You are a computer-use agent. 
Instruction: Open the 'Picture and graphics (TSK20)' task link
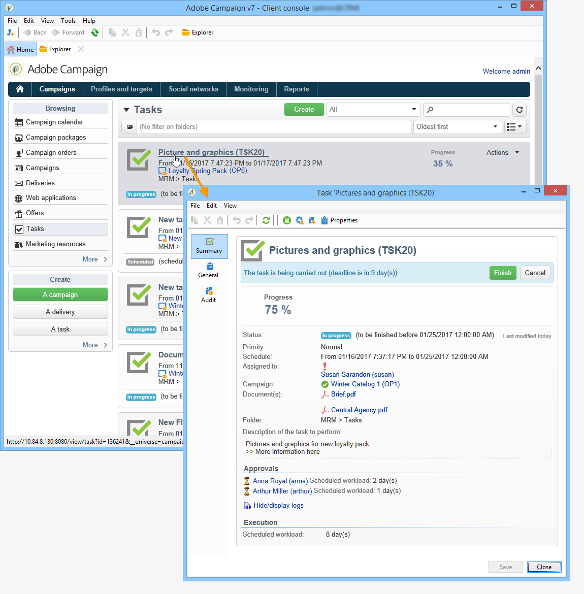coord(211,152)
